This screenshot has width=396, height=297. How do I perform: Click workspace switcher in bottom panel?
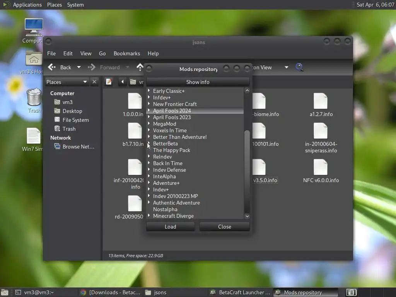[351, 292]
